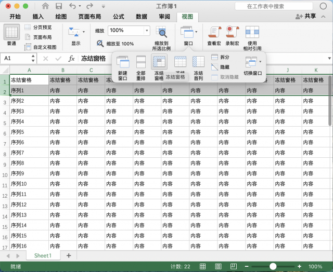Viewport: 333px width, 272px height.
Task: Zoom out with the minus button
Action: [247, 266]
